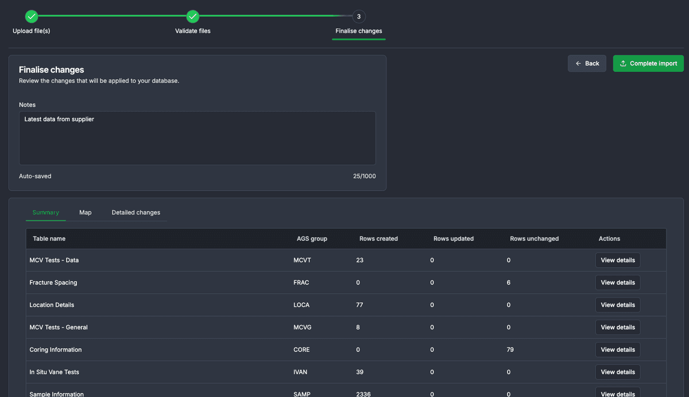View details for Location Details row

coord(617,305)
